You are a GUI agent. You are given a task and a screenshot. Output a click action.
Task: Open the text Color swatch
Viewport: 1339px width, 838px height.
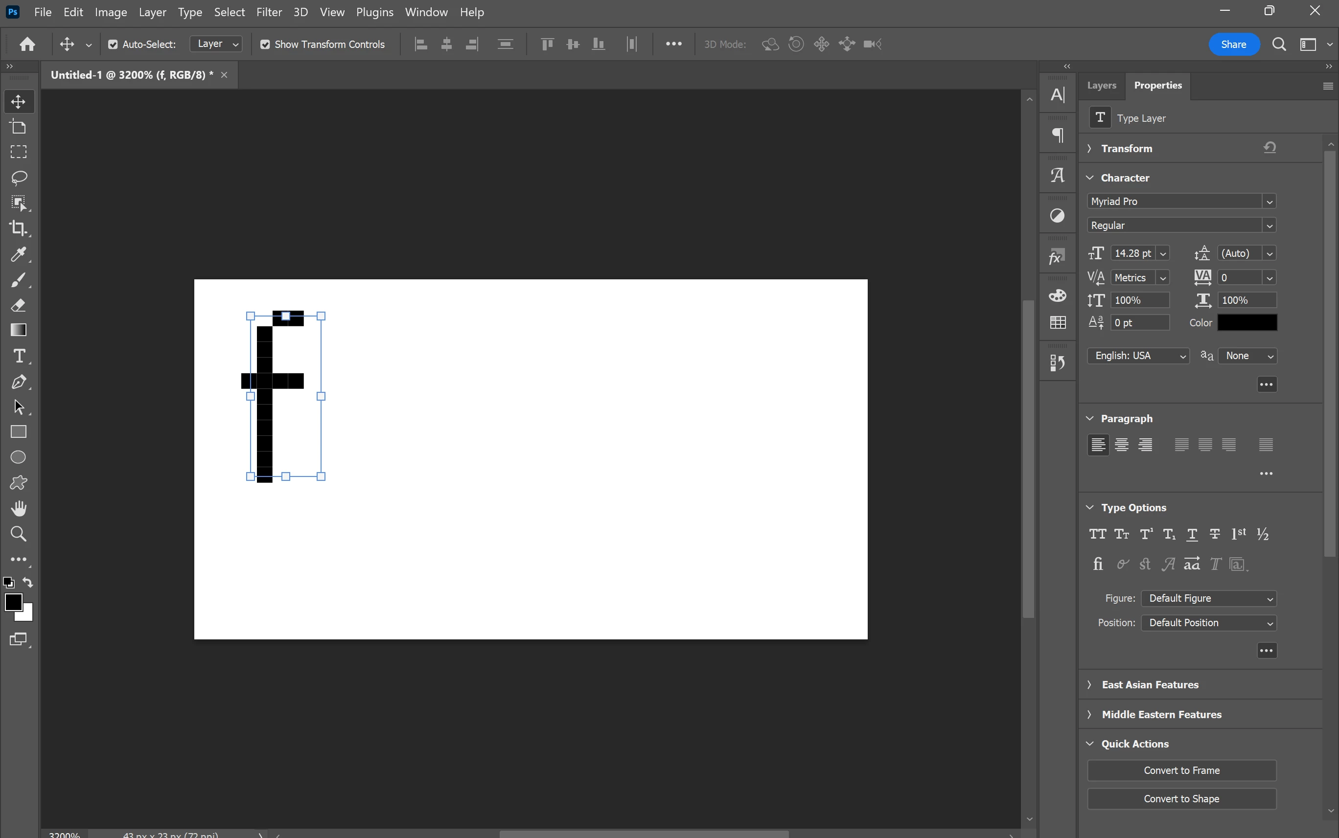(1247, 322)
